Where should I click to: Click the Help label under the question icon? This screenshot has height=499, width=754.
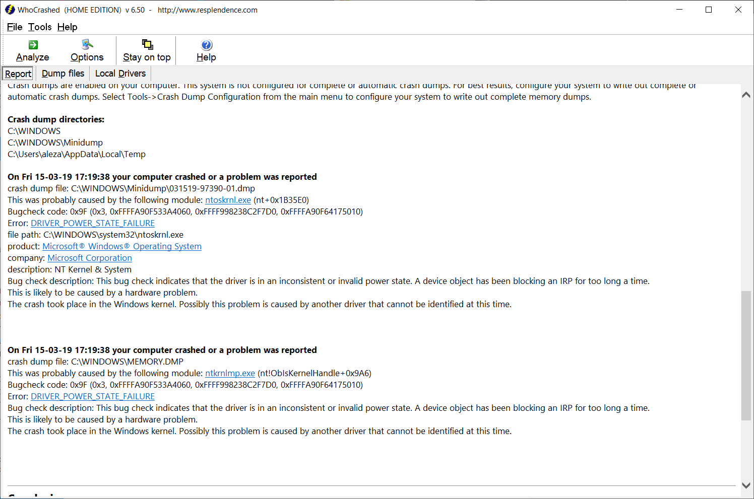206,57
